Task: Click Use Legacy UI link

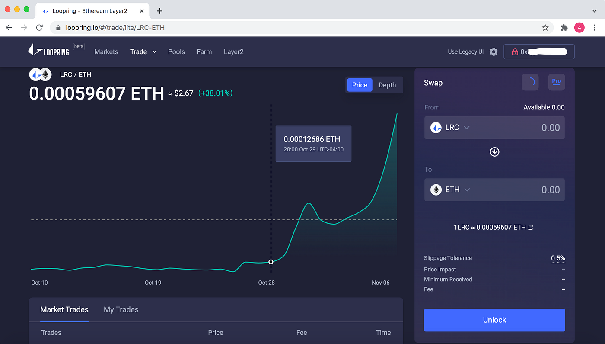Action: click(465, 52)
